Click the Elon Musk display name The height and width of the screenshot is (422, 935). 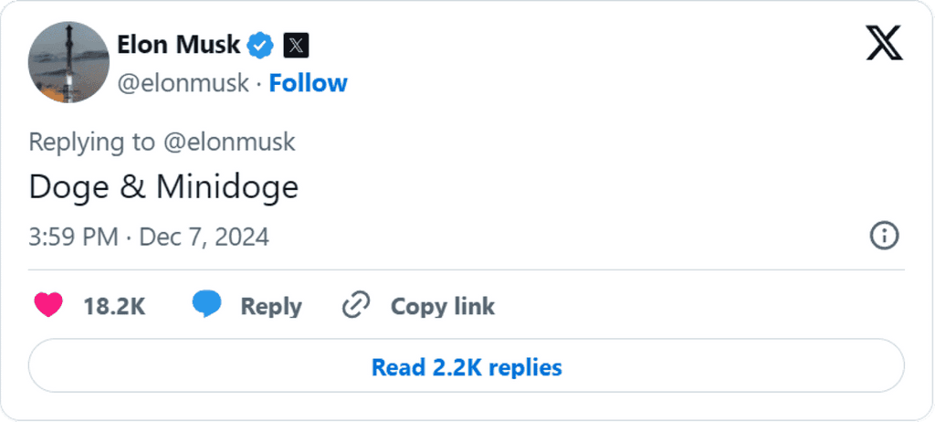[178, 45]
